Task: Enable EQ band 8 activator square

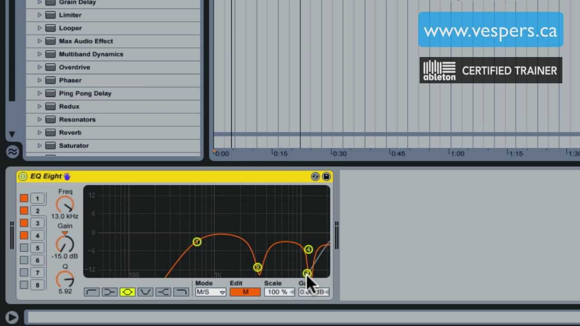Action: (x=24, y=285)
